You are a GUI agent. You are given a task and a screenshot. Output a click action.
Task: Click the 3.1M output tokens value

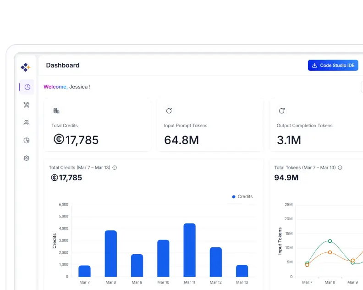tap(289, 140)
